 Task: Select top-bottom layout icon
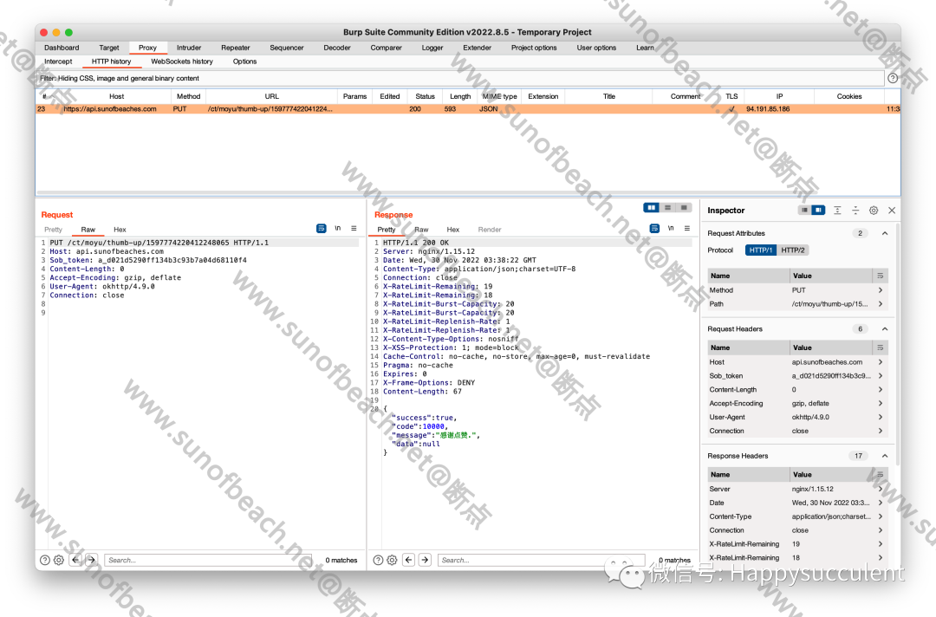tap(667, 208)
